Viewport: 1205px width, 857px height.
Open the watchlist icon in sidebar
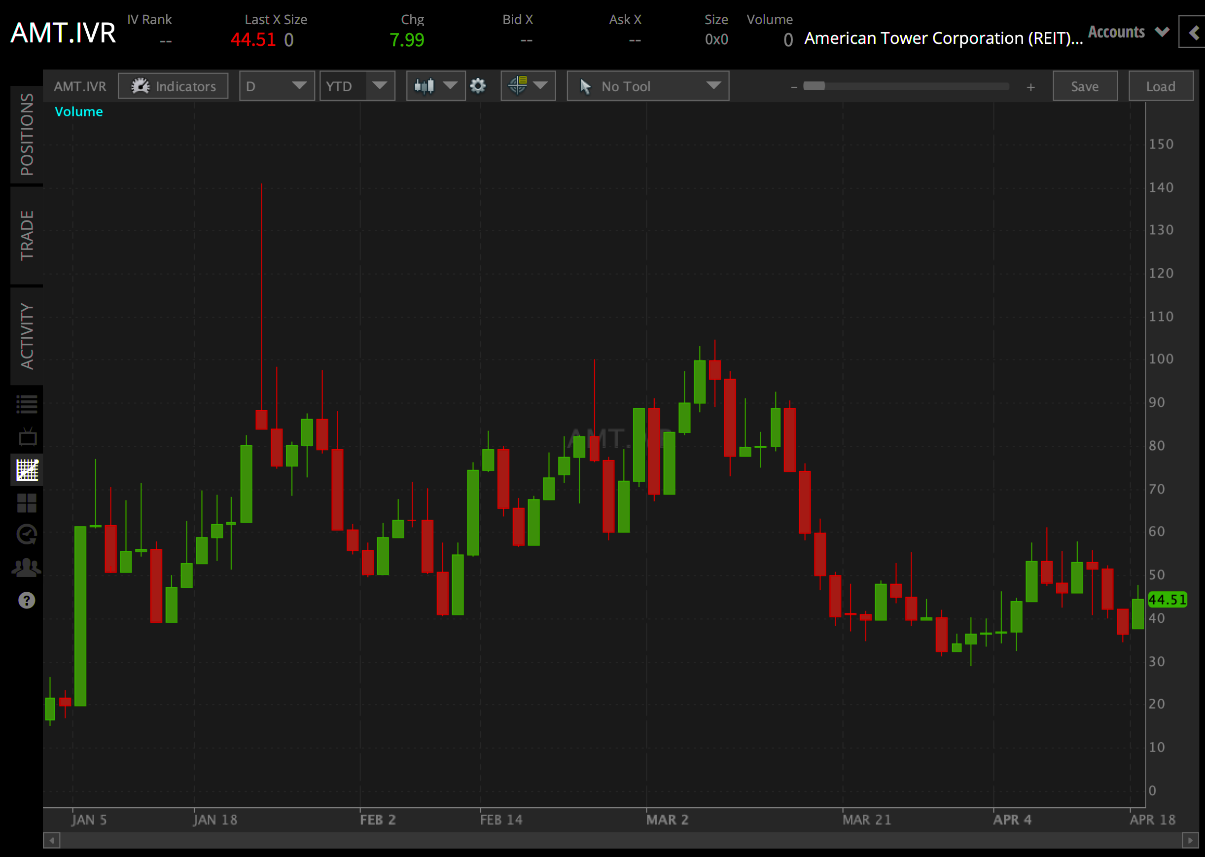pyautogui.click(x=27, y=404)
